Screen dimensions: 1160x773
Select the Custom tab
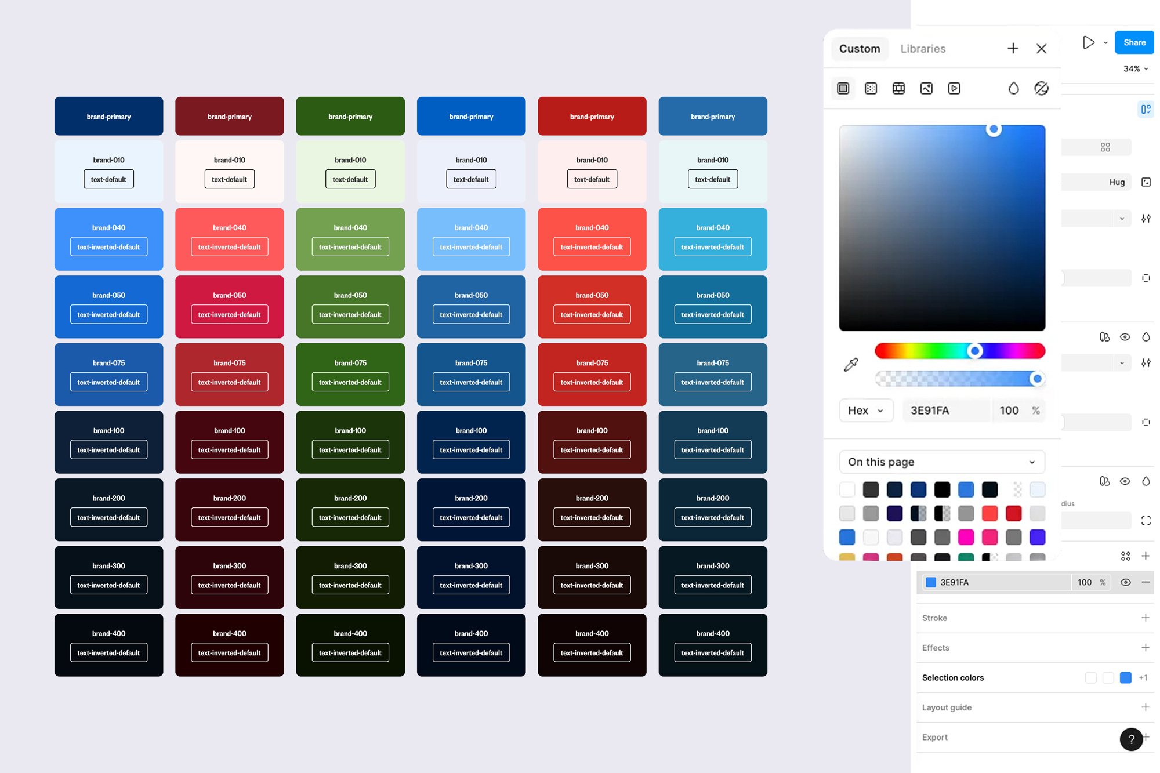[x=860, y=49]
